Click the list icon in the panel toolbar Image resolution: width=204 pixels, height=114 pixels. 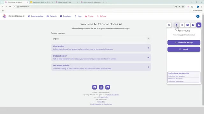(x=182, y=25)
